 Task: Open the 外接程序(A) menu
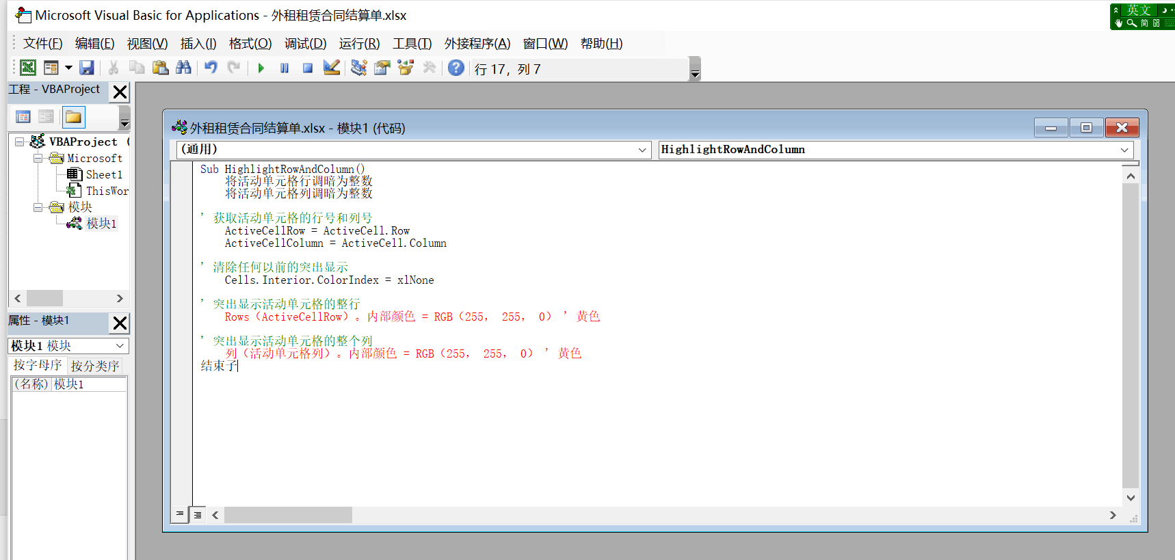477,44
